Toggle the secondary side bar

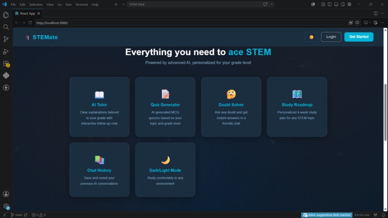click(343, 4)
